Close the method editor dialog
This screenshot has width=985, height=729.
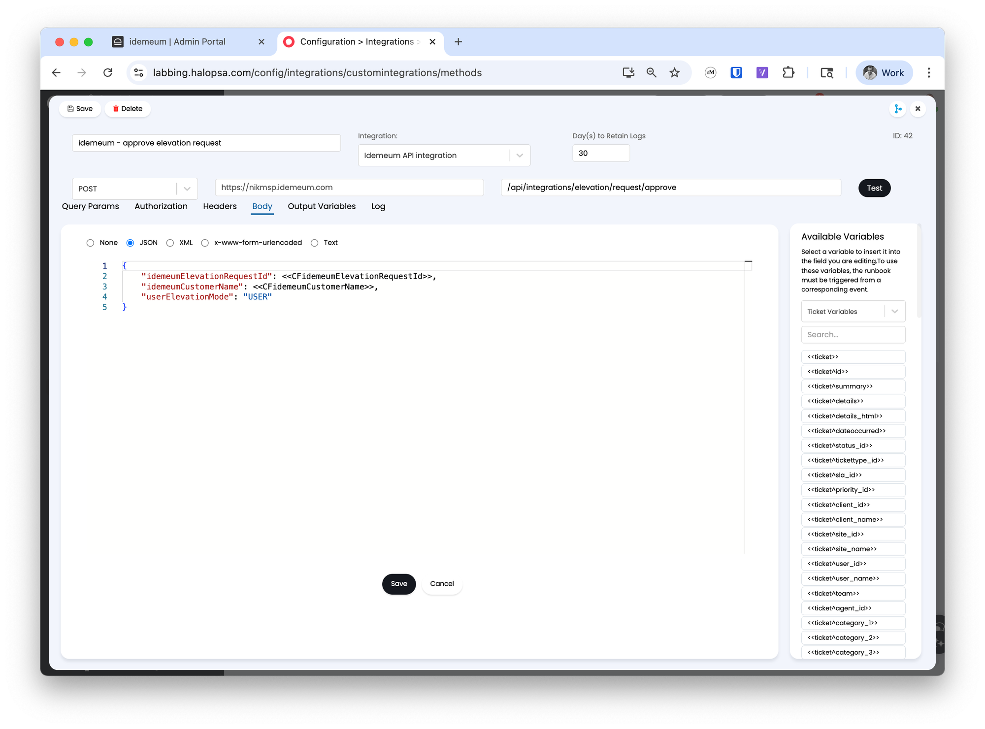tap(918, 109)
